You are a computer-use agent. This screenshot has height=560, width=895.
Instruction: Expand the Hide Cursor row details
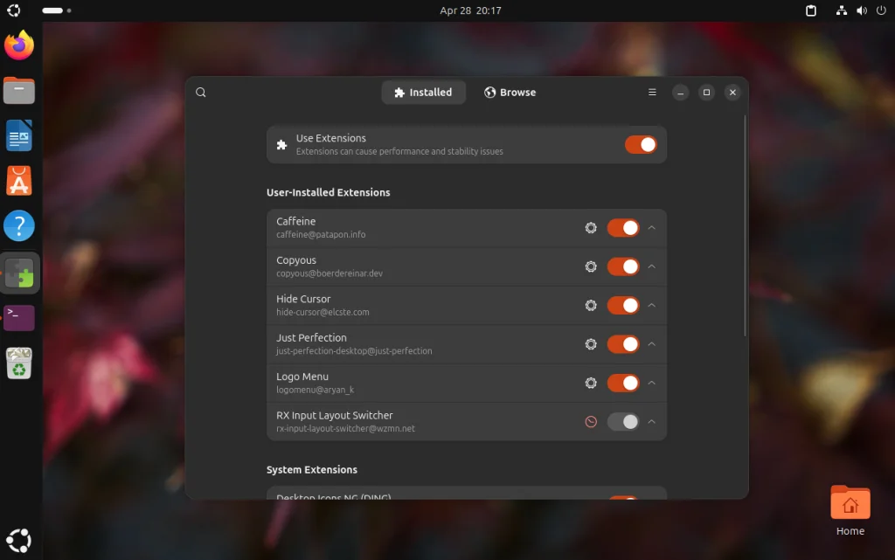point(651,306)
